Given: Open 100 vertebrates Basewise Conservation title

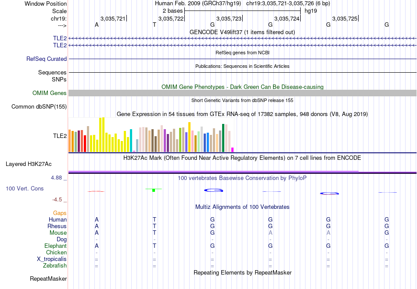Looking at the screenshot, I should (x=242, y=178).
